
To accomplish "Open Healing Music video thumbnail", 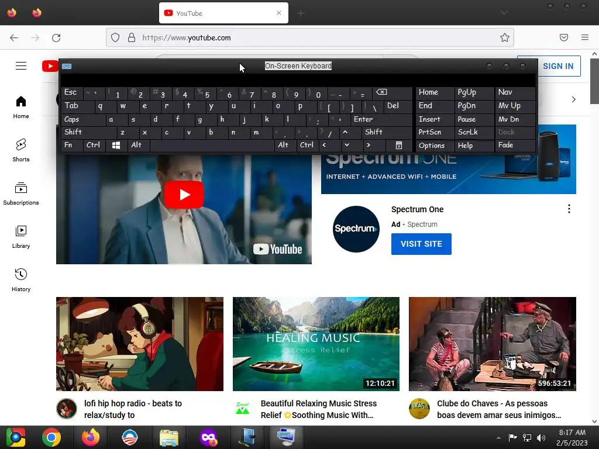I will point(316,344).
